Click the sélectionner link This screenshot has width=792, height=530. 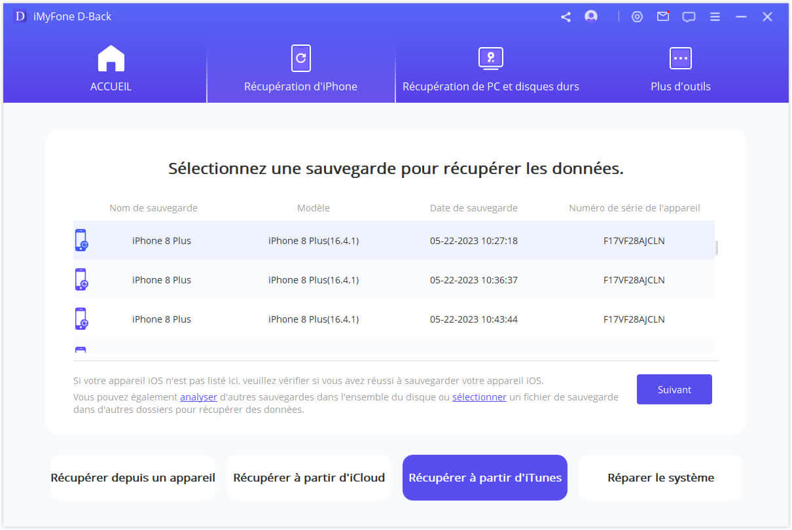479,397
